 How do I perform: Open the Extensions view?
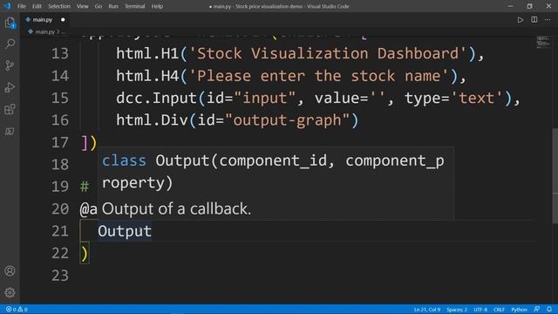click(x=10, y=109)
